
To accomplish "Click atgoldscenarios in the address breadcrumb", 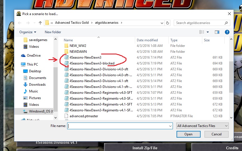I will point(107,23).
